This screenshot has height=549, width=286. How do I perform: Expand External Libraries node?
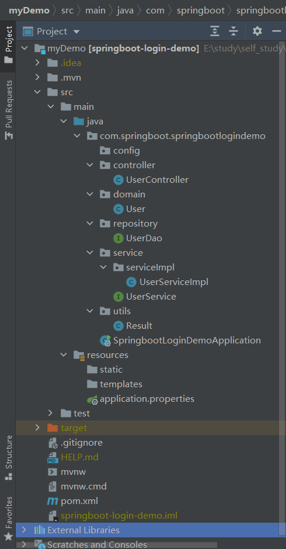(24, 530)
